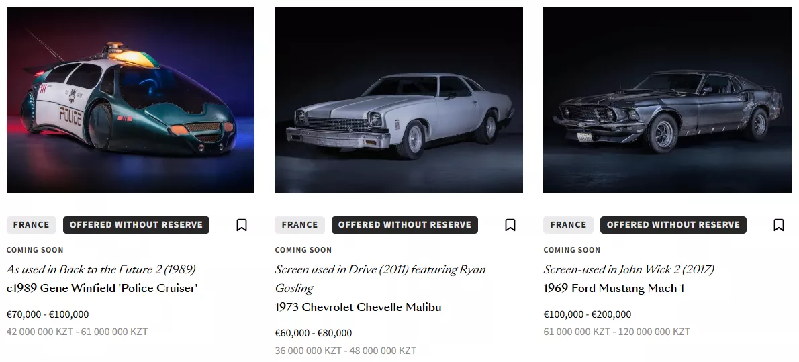Click the €100,000 - €200,000 Mustang estimate

(x=587, y=314)
